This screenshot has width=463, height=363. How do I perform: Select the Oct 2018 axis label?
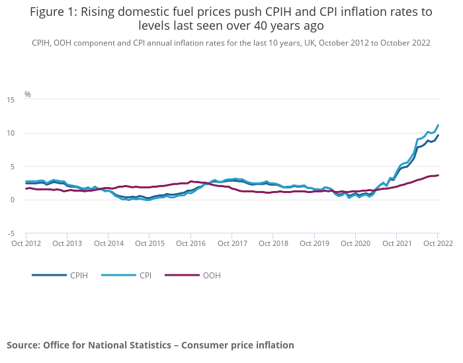click(x=273, y=243)
